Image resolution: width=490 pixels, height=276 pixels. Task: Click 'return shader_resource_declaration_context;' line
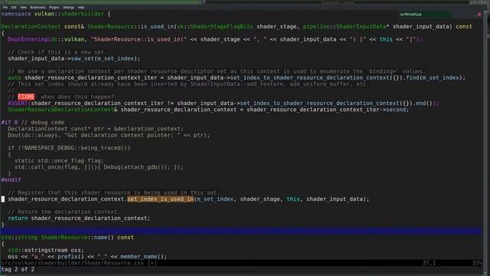(79, 218)
